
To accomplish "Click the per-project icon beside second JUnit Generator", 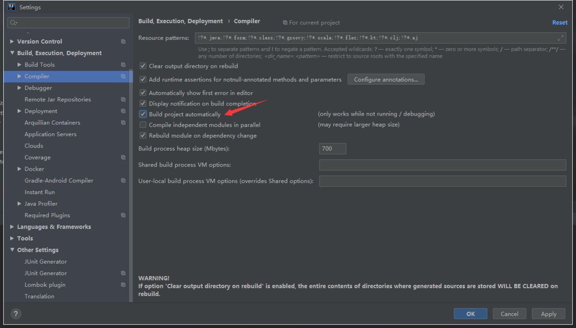I will pyautogui.click(x=123, y=274).
